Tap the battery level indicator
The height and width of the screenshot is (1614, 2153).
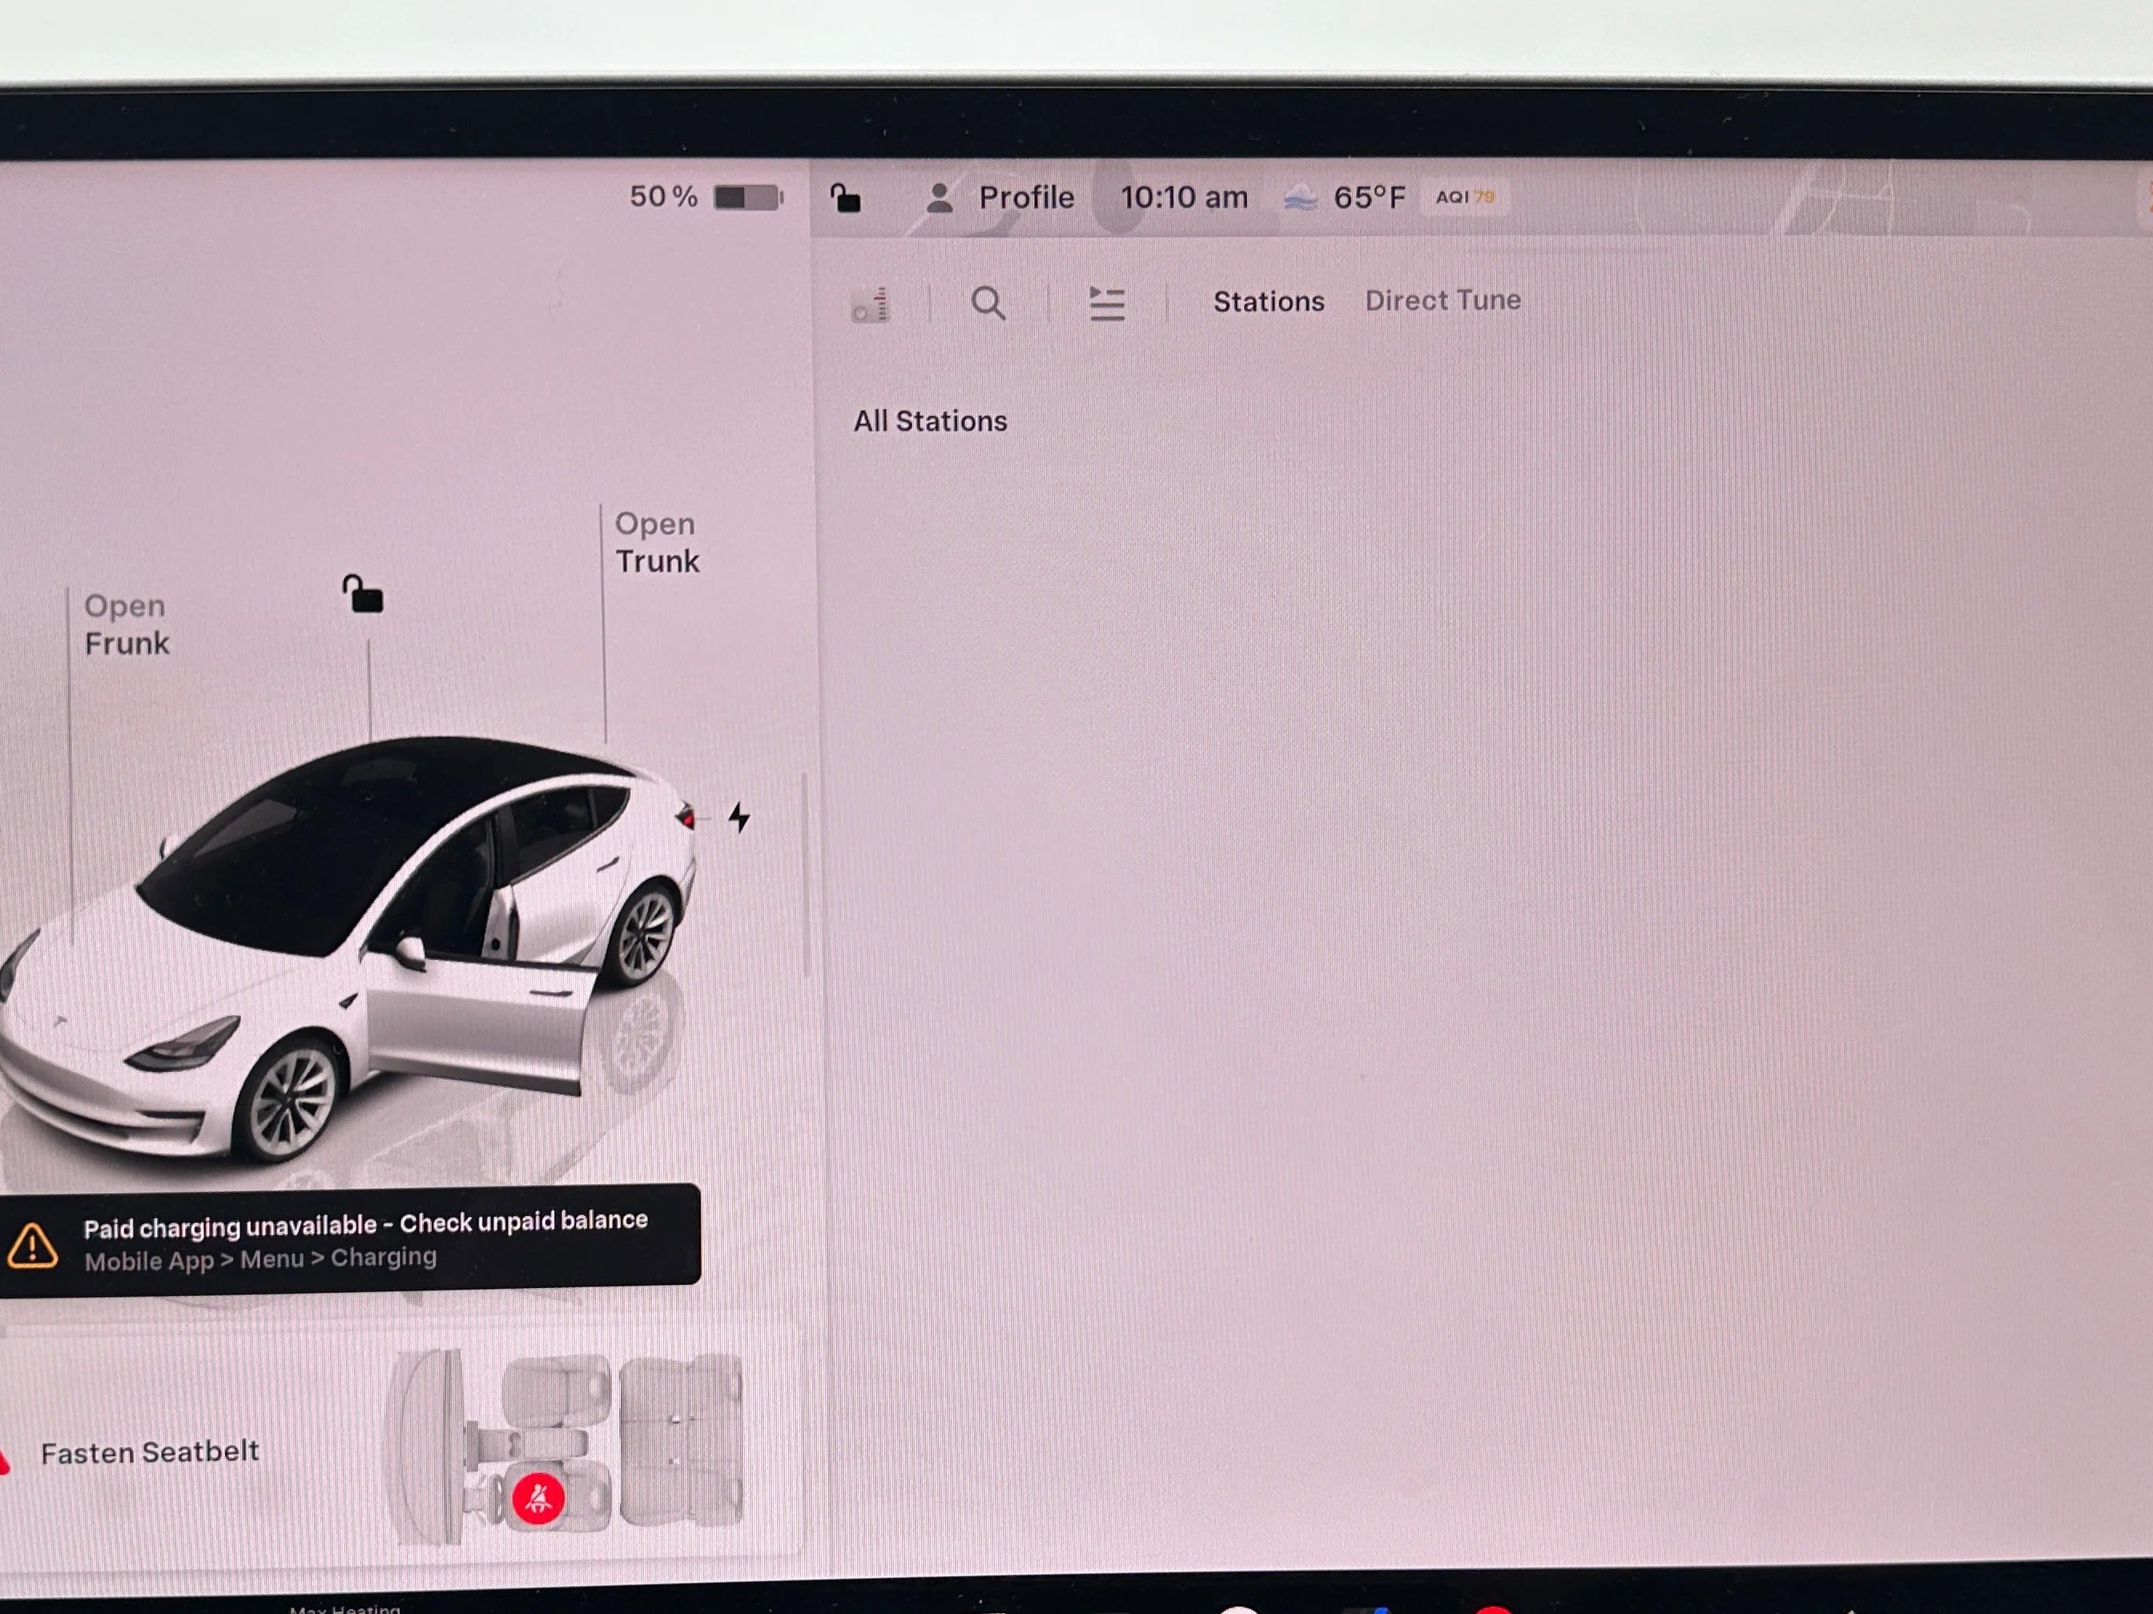pyautogui.click(x=747, y=198)
